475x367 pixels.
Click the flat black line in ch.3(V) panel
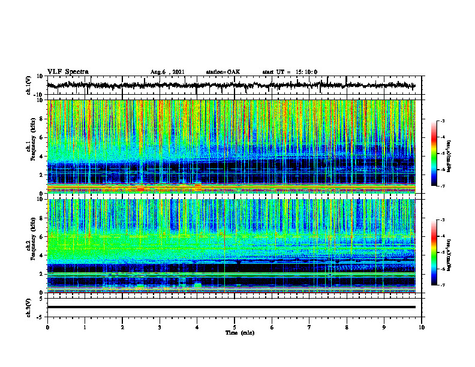(231, 307)
